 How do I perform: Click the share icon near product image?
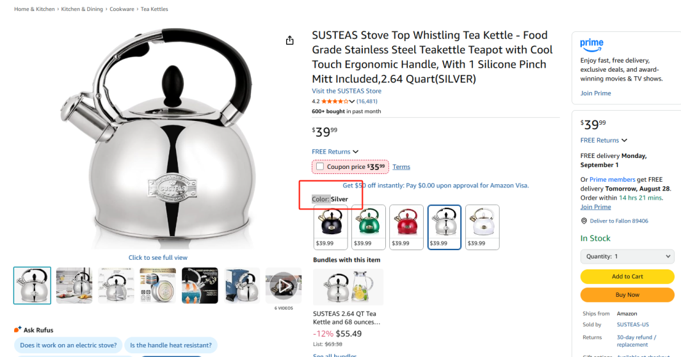point(289,40)
